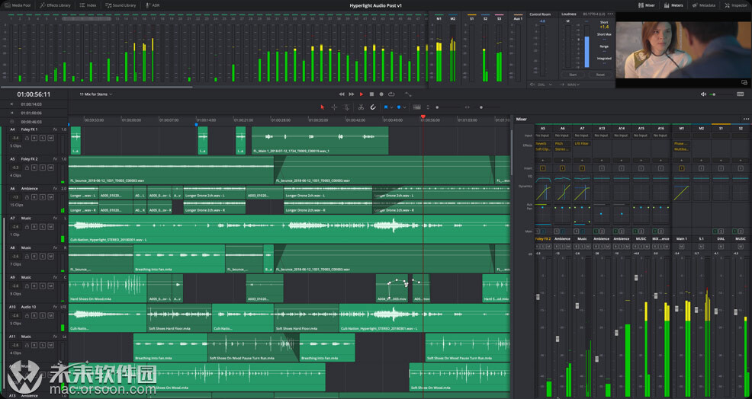This screenshot has height=399, width=752.
Task: Arm record on the A4 Foley FX 1 track
Action: [34, 138]
